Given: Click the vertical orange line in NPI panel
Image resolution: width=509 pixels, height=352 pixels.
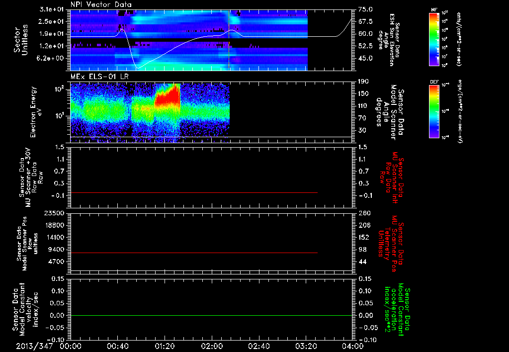Looking at the screenshot, I should (x=229, y=40).
